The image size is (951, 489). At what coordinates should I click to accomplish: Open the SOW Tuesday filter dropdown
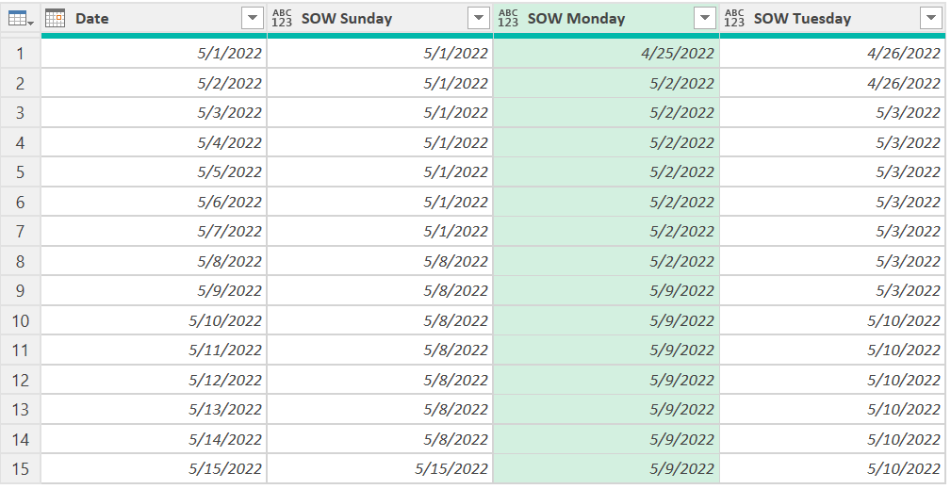[x=931, y=18]
